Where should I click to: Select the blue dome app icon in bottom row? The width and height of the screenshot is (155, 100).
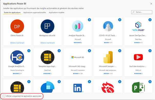[x=47, y=87]
